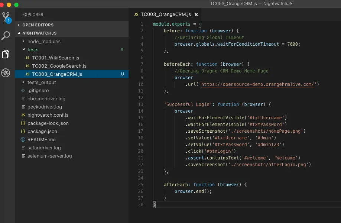Screen dimensions: 341x223
Task: Close the TC003_OrangeCRM.js tab
Action: pyautogui.click(x=196, y=14)
